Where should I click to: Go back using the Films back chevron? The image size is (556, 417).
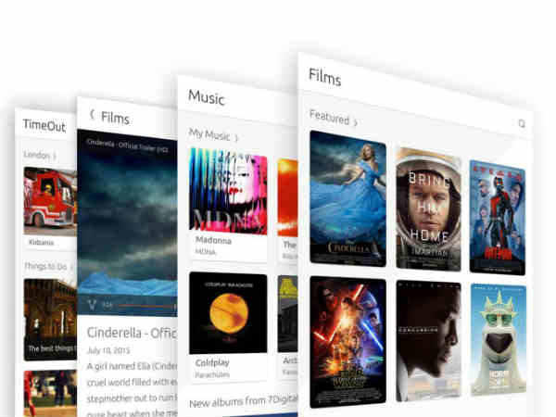pos(91,116)
